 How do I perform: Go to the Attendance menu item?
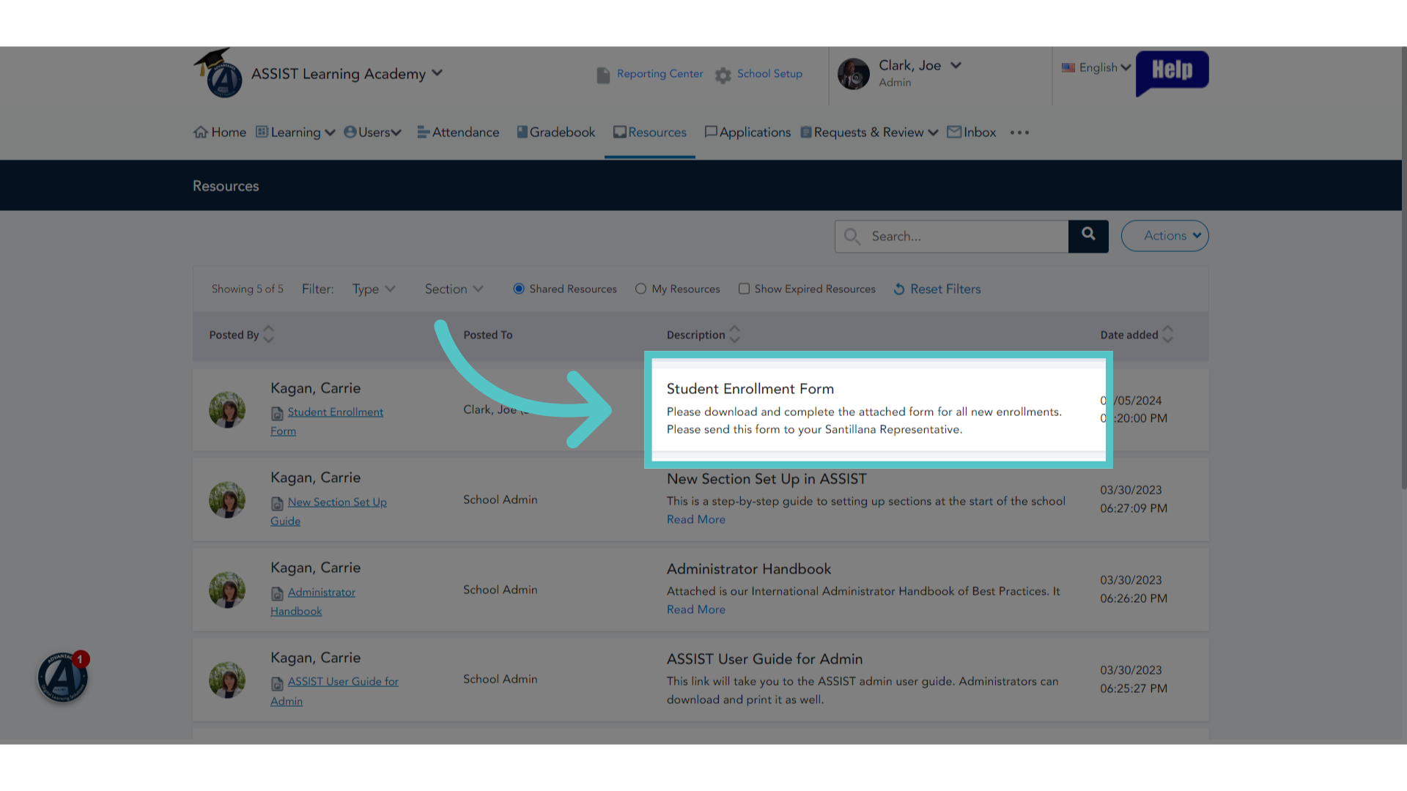coord(458,133)
